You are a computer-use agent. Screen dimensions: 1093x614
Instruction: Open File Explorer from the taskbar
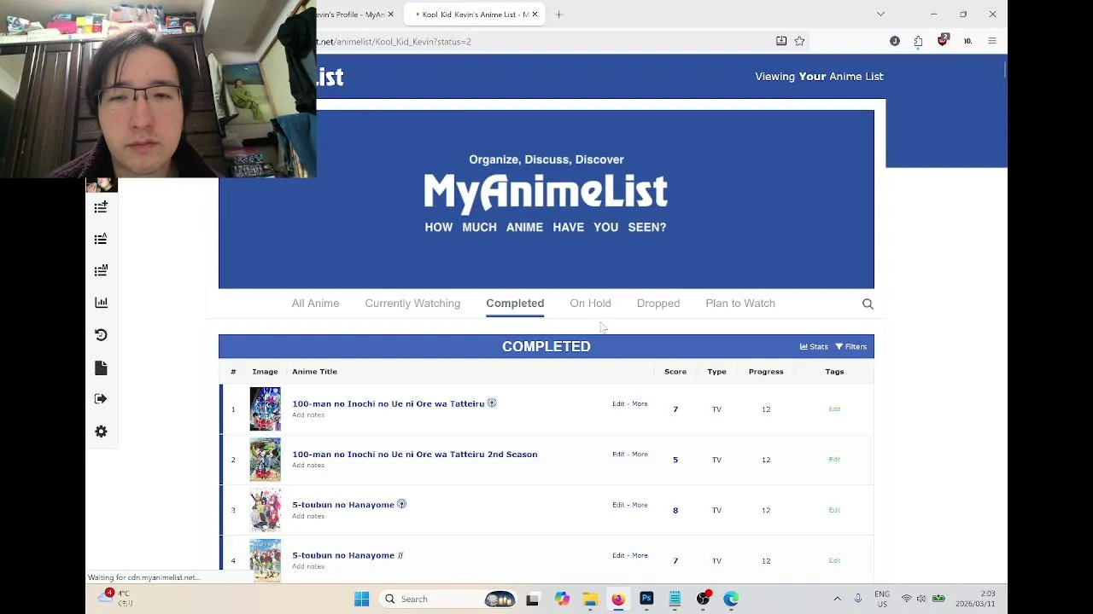pyautogui.click(x=590, y=600)
